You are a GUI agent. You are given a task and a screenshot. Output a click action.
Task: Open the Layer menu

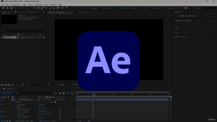click(24, 5)
